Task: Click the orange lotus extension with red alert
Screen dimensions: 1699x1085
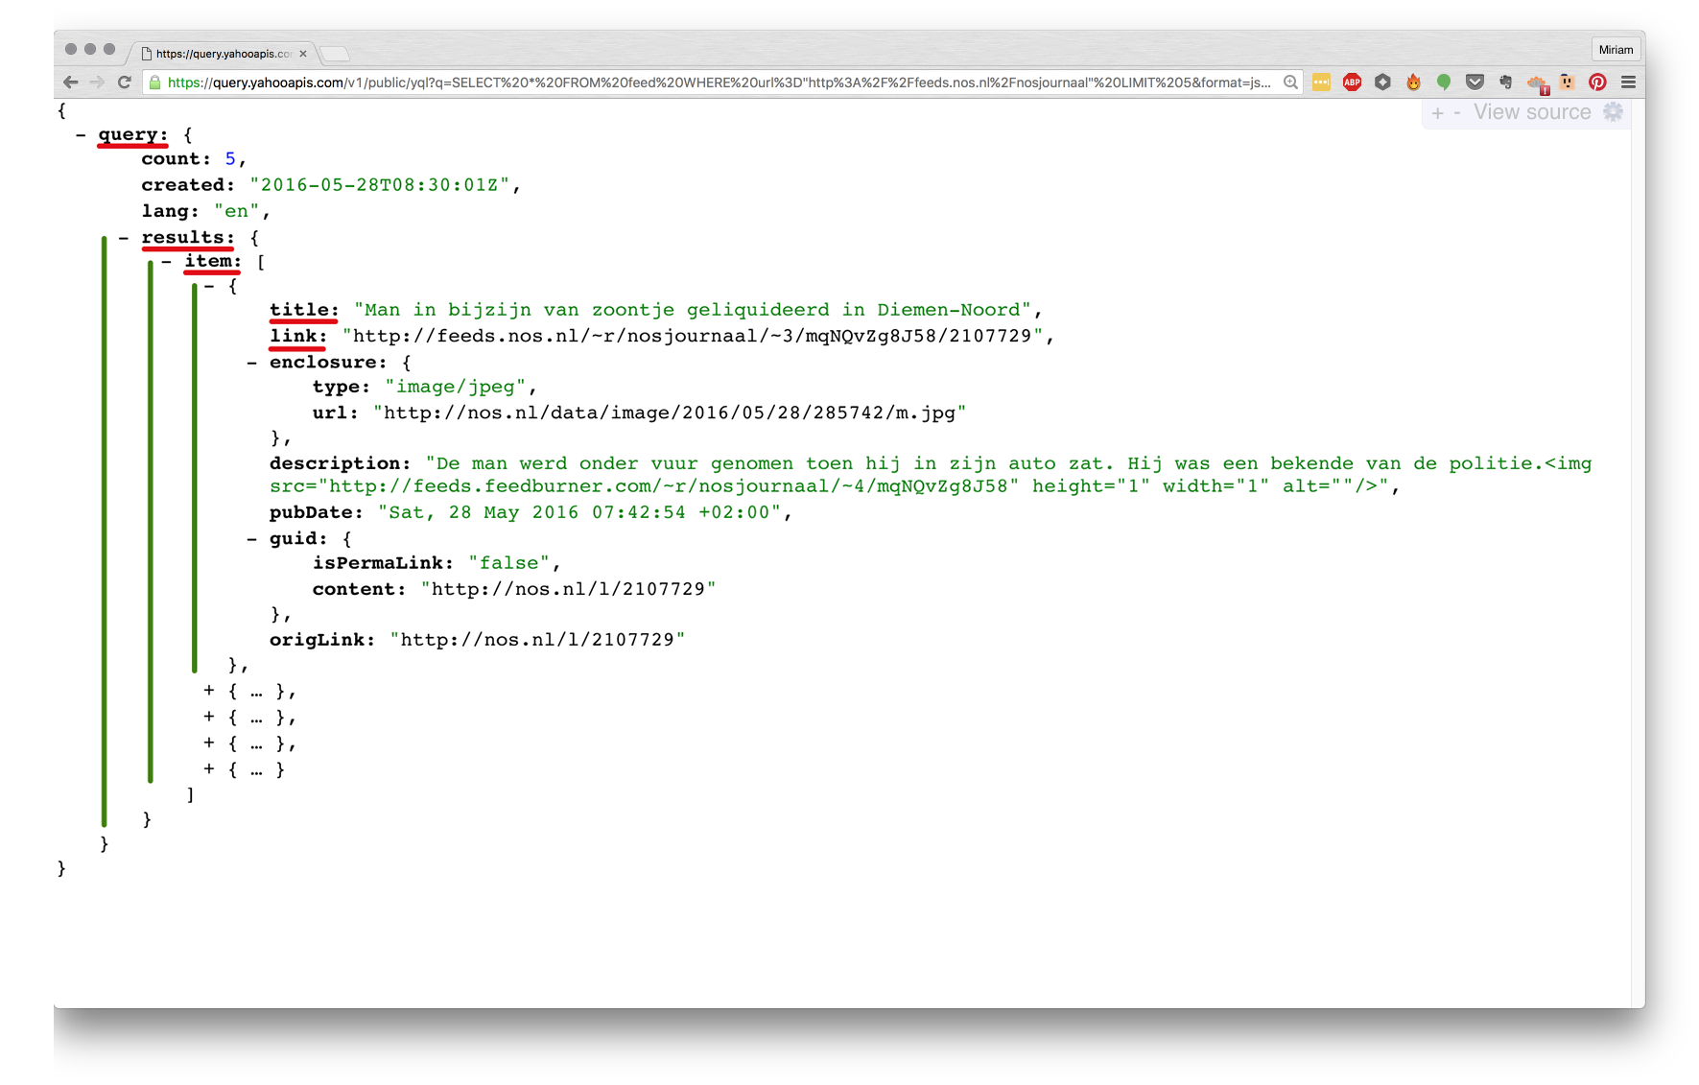Action: click(x=1537, y=84)
